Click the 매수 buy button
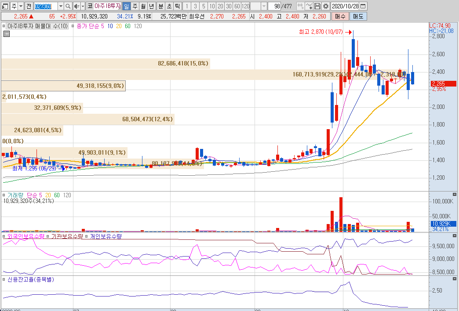The image size is (459, 311). point(340,16)
